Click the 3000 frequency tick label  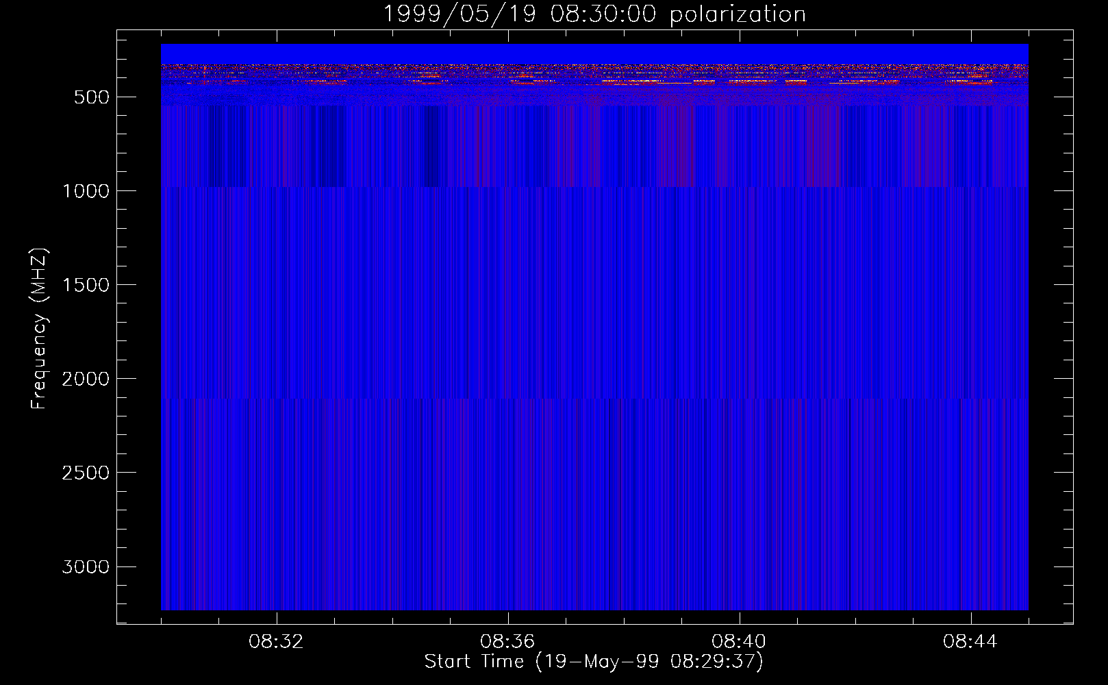coord(86,566)
